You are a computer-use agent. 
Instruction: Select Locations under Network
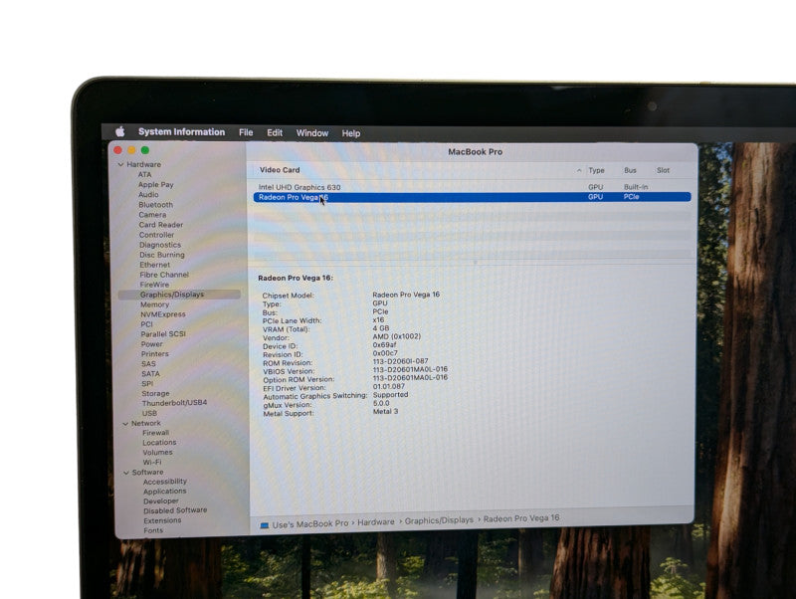tap(159, 443)
